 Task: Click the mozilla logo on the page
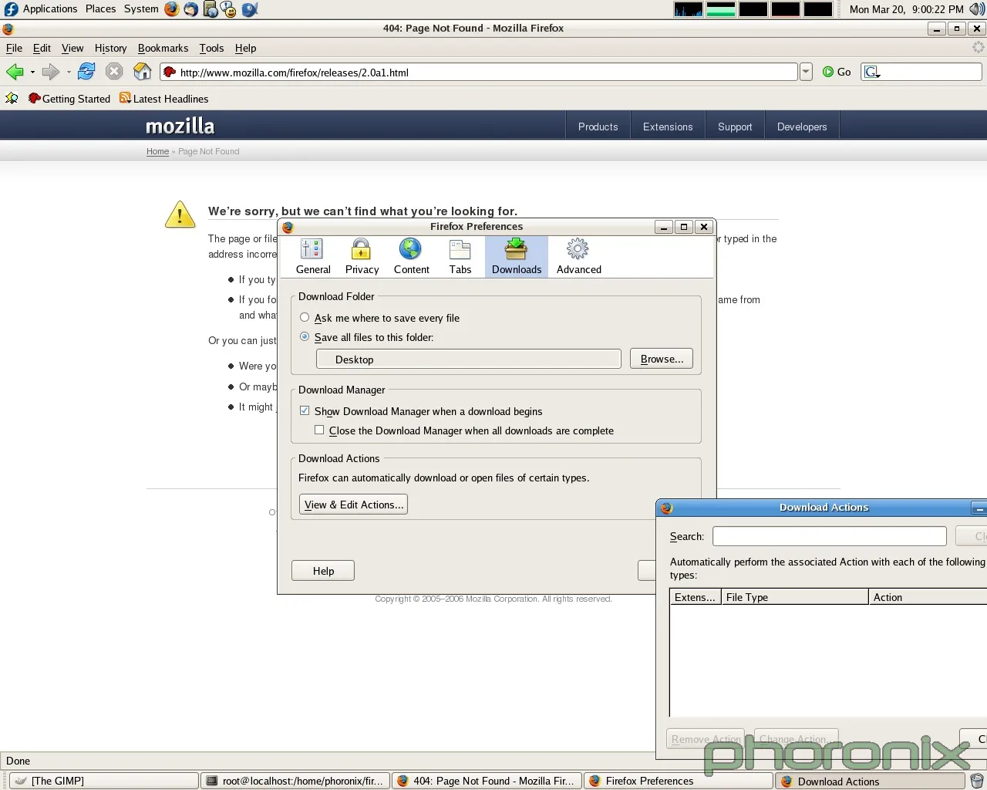point(180,126)
